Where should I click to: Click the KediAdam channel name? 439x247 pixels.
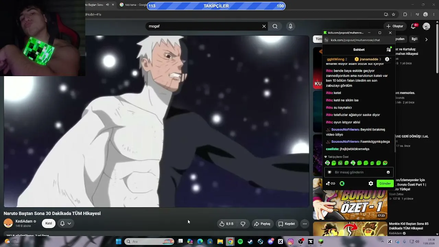24,221
